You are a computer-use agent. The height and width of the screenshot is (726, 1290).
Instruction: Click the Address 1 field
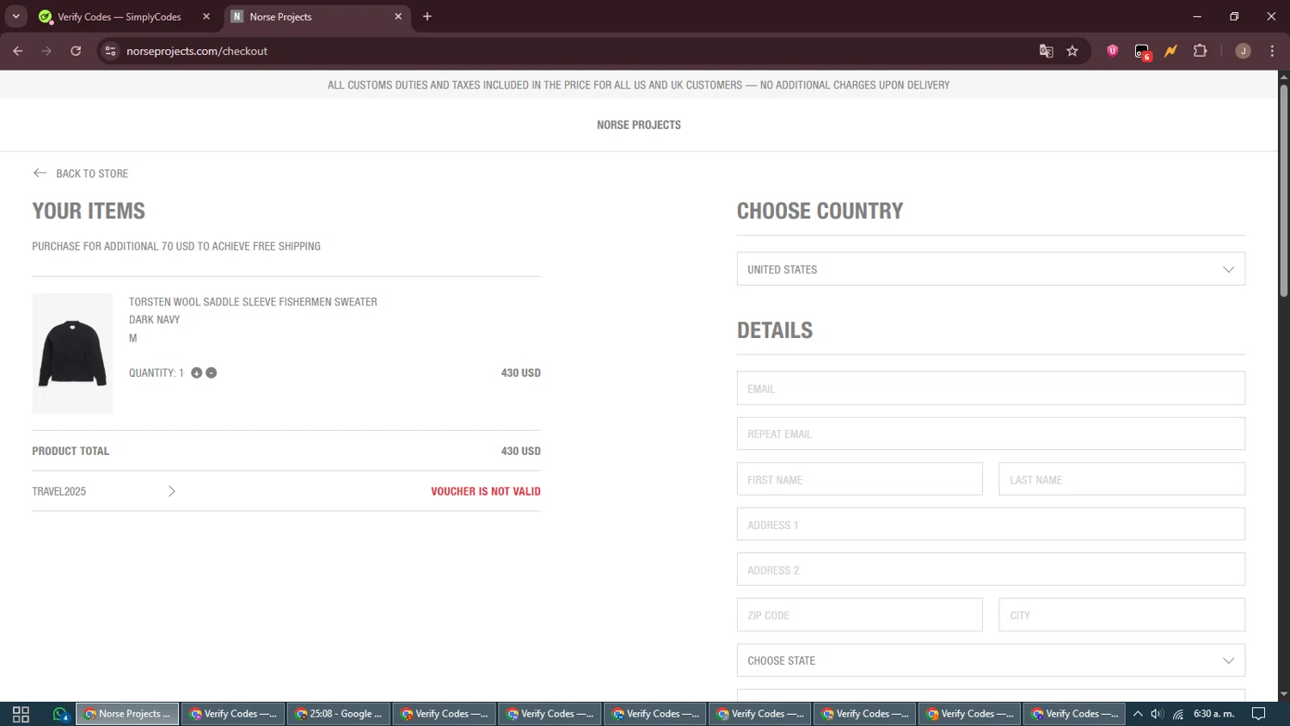(x=991, y=524)
